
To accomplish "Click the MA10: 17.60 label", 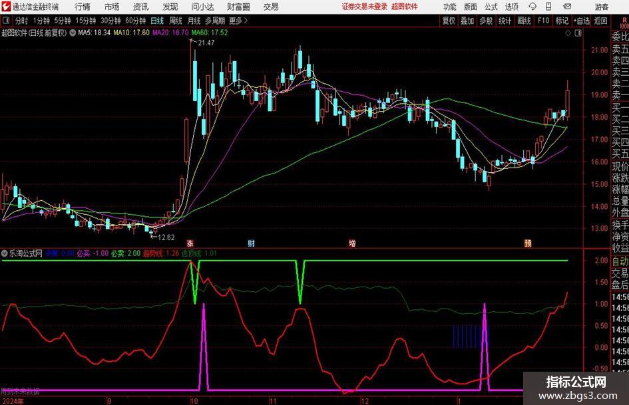I will (x=131, y=33).
